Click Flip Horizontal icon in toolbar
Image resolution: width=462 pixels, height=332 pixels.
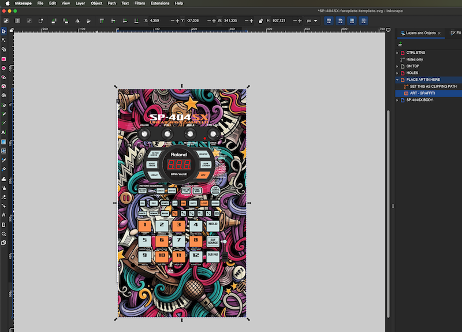(x=77, y=21)
